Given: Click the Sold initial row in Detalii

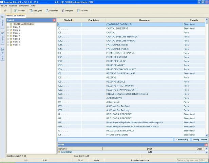Looking at the screenshot, I should pos(131,152).
